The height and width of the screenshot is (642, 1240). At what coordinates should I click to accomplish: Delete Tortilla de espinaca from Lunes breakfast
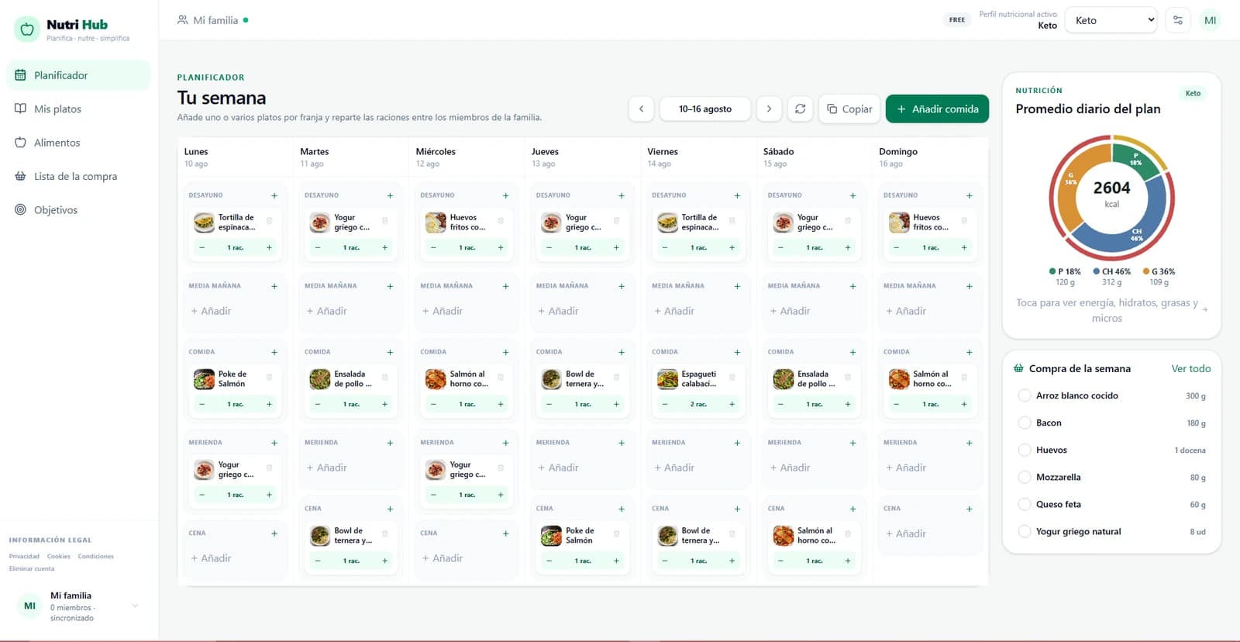(270, 221)
